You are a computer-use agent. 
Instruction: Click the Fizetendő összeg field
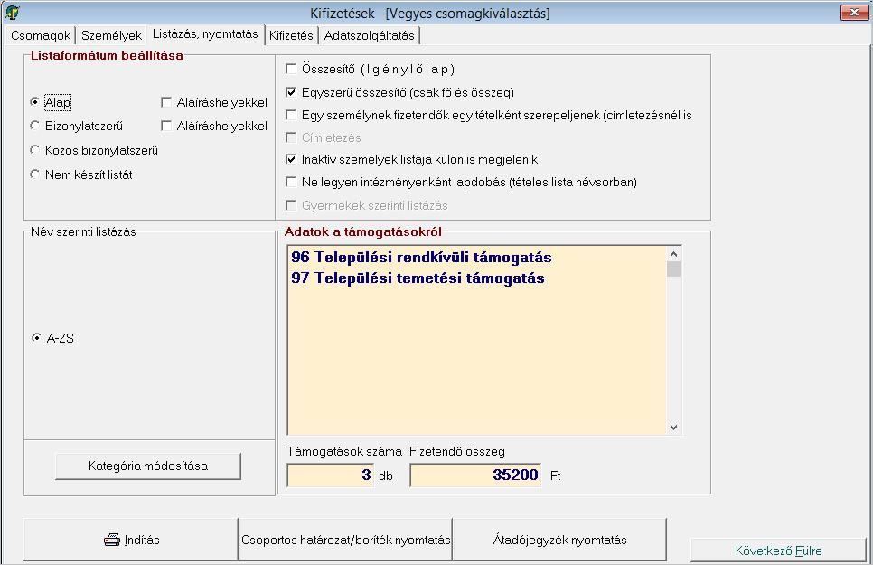(x=475, y=476)
